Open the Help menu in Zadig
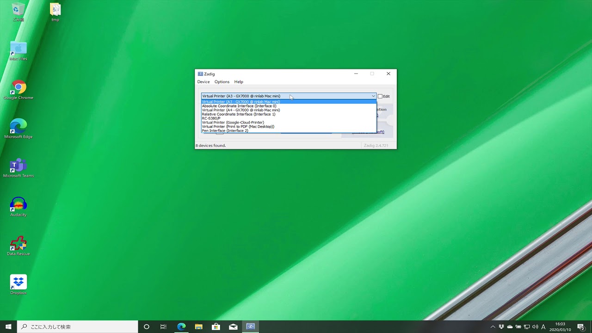This screenshot has height=333, width=592. coord(239,82)
